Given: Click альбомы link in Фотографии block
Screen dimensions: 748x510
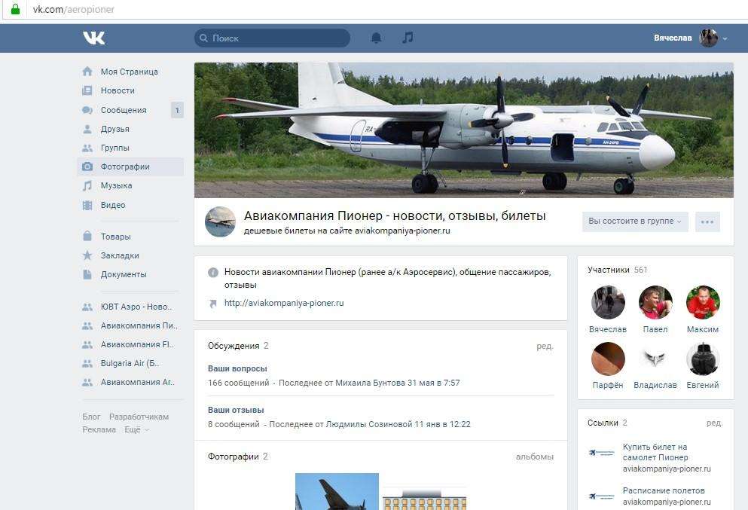Looking at the screenshot, I should (x=534, y=457).
